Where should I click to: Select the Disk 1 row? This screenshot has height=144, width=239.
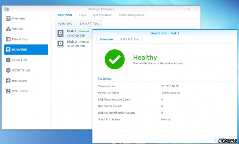pyautogui.click(x=74, y=33)
